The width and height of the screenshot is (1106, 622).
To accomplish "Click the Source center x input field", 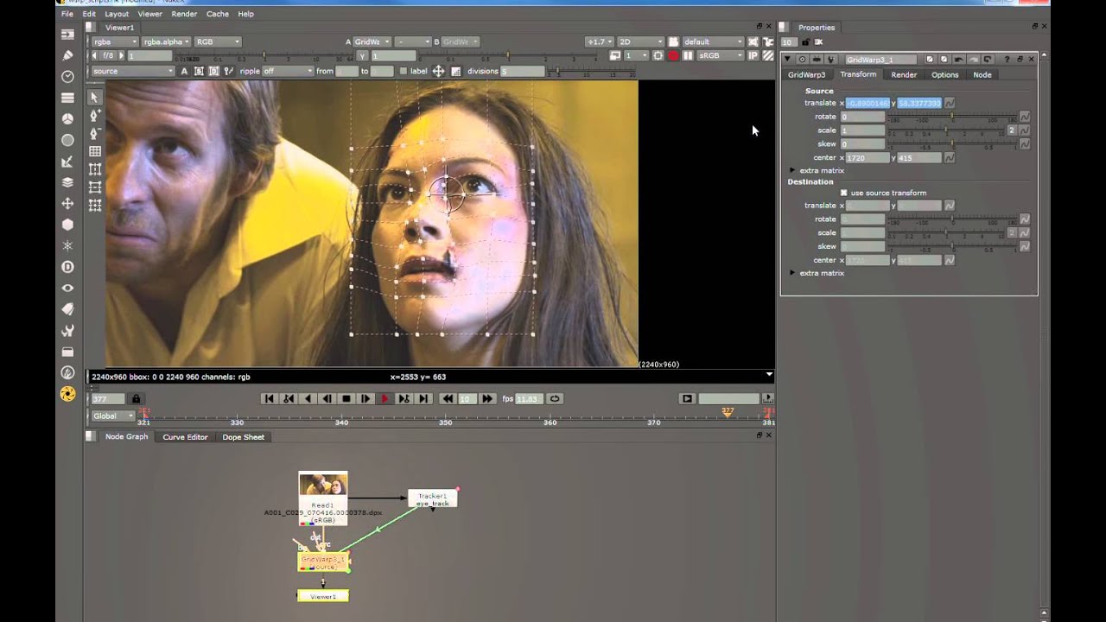I will (867, 158).
